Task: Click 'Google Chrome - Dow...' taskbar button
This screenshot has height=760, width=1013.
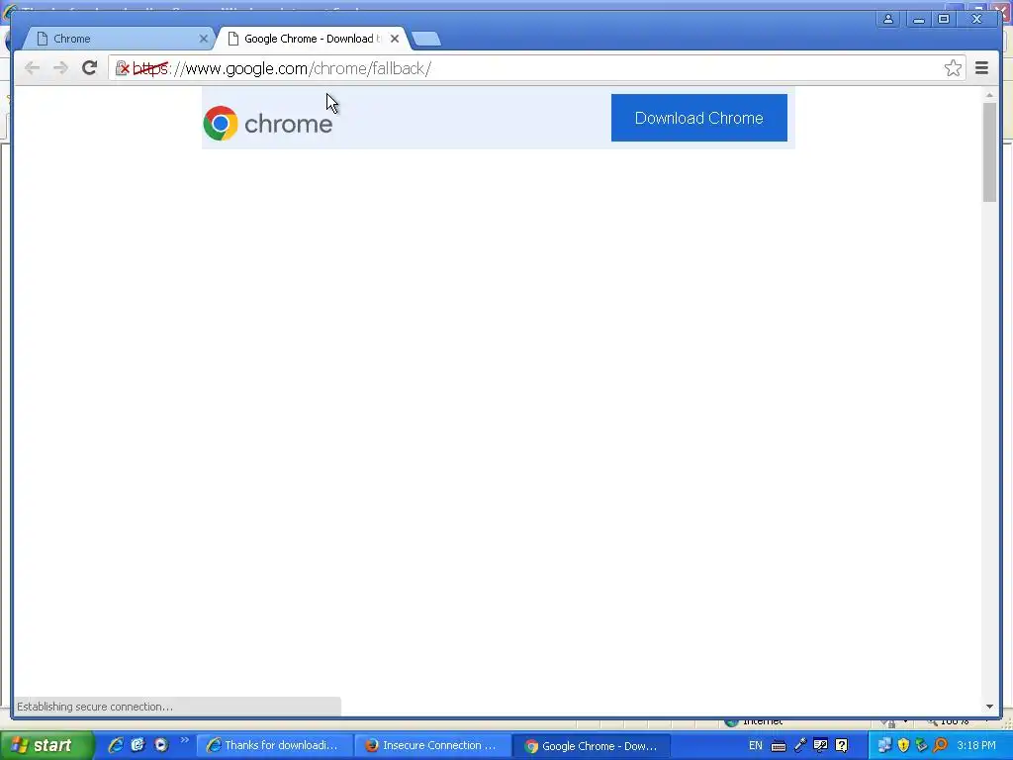Action: pyautogui.click(x=592, y=746)
